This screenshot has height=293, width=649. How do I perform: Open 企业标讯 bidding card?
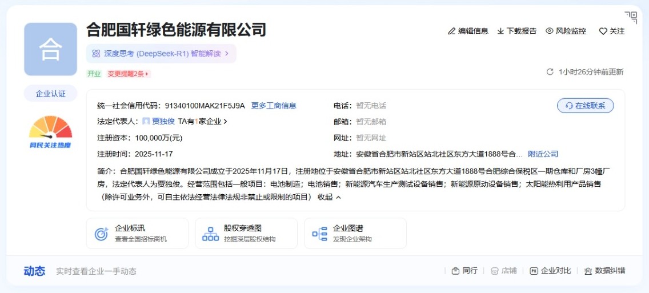pyautogui.click(x=137, y=233)
